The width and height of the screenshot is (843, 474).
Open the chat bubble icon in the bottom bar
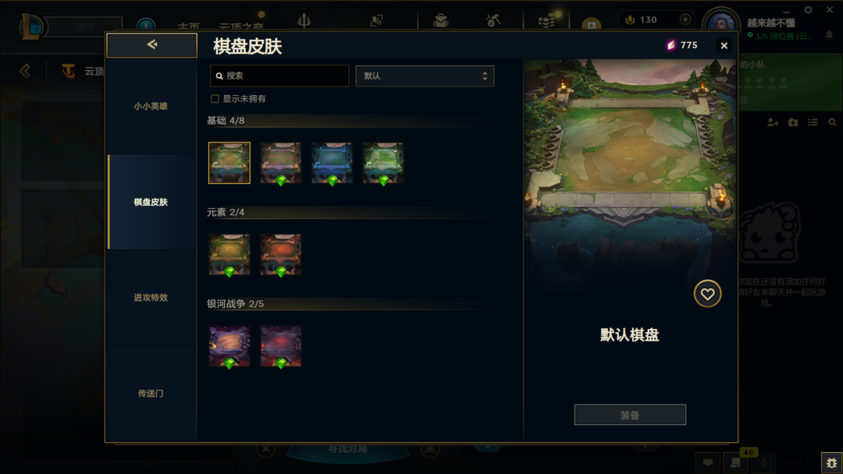pyautogui.click(x=707, y=462)
